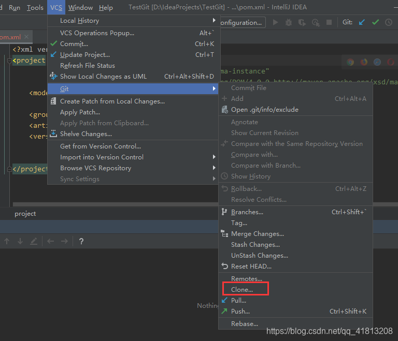The height and width of the screenshot is (341, 398).
Task: Choose UnStash Changes... in Git submenu
Action: click(x=296, y=256)
